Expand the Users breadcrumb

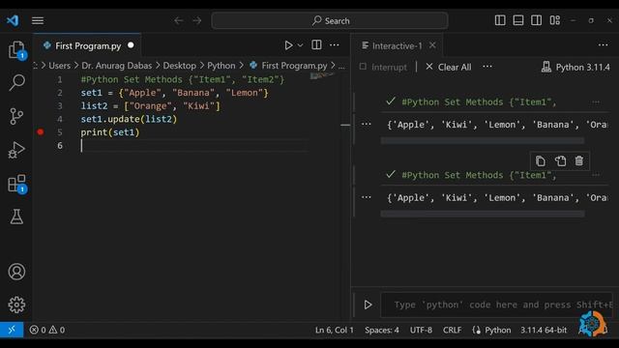[60, 66]
